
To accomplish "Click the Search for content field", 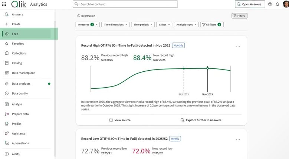I will coord(125,4).
